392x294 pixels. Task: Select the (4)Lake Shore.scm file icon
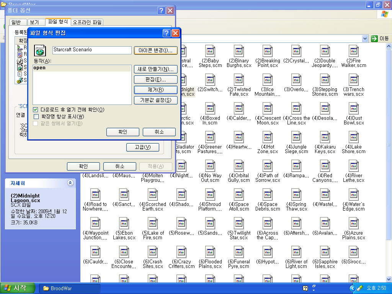(x=353, y=137)
